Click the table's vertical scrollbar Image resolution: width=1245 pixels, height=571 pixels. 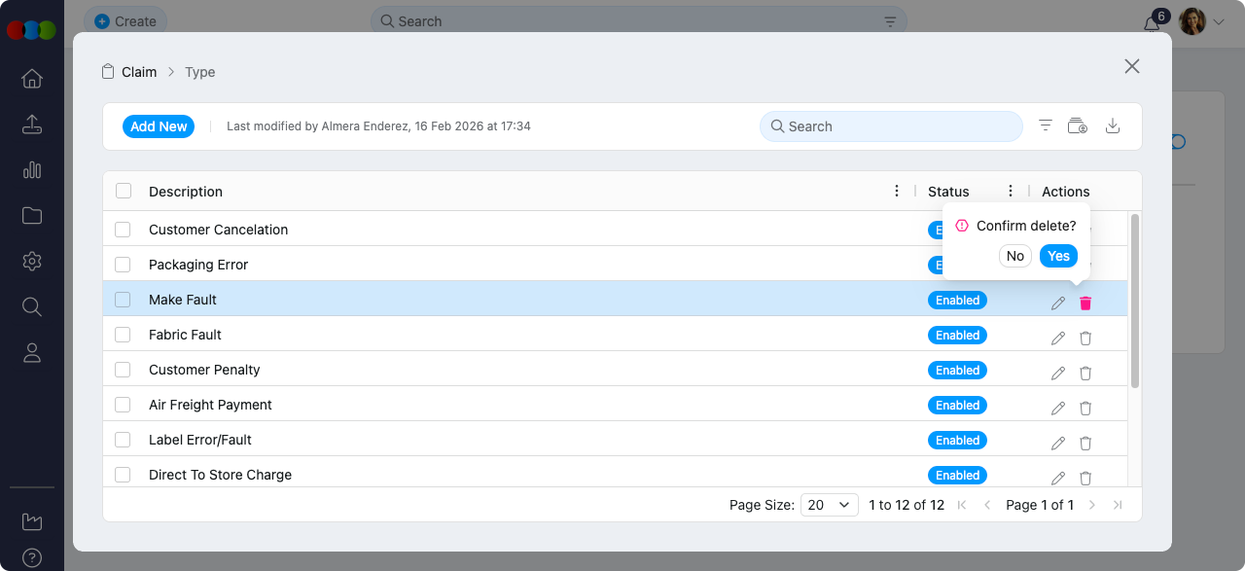tap(1135, 302)
